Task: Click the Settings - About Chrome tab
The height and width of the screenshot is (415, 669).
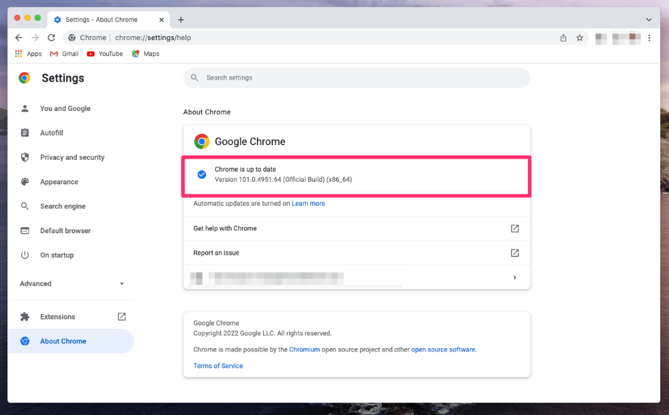Action: click(x=109, y=19)
